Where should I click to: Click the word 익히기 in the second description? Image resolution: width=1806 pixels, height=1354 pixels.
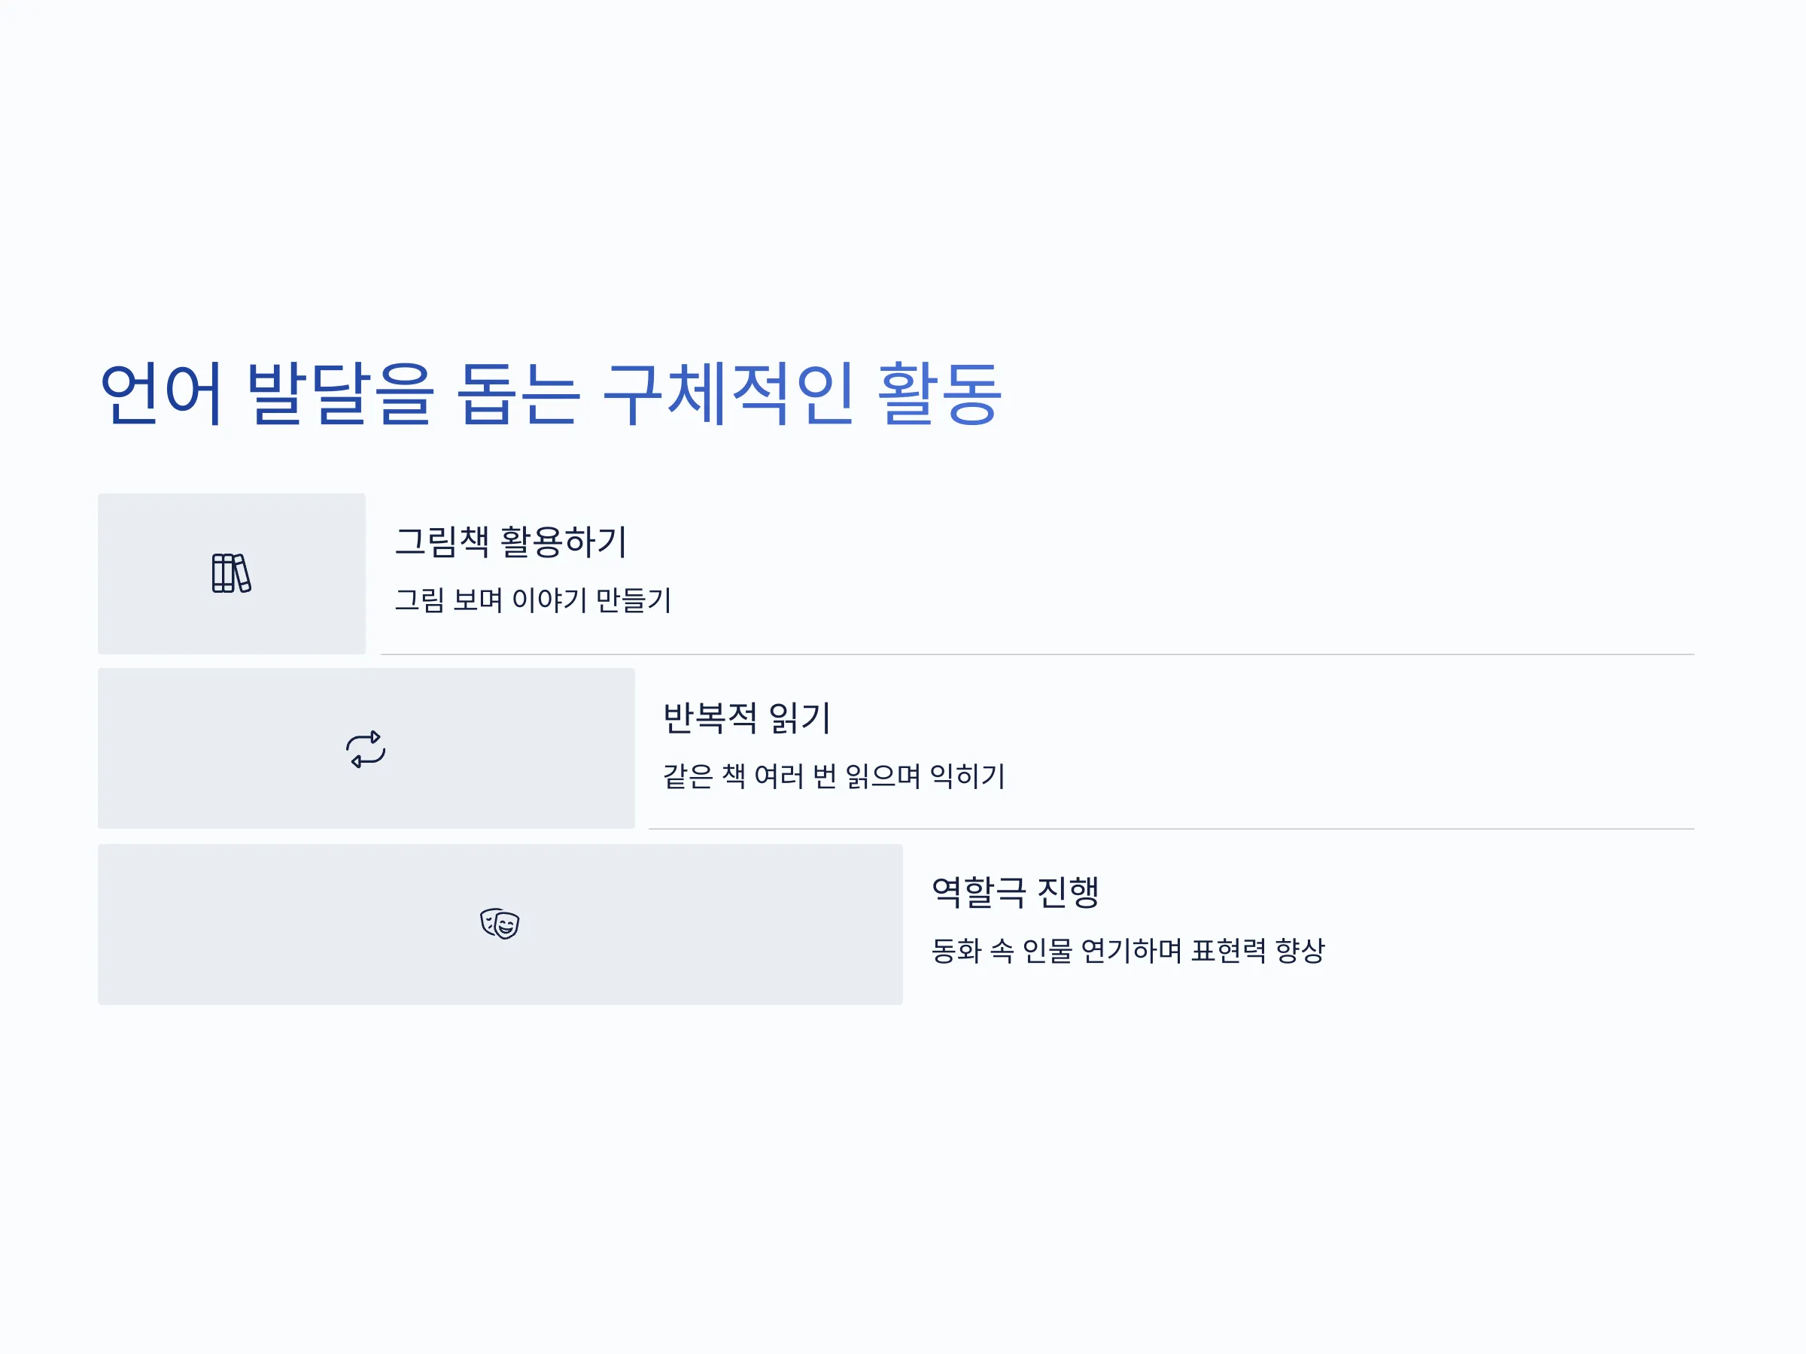click(968, 776)
